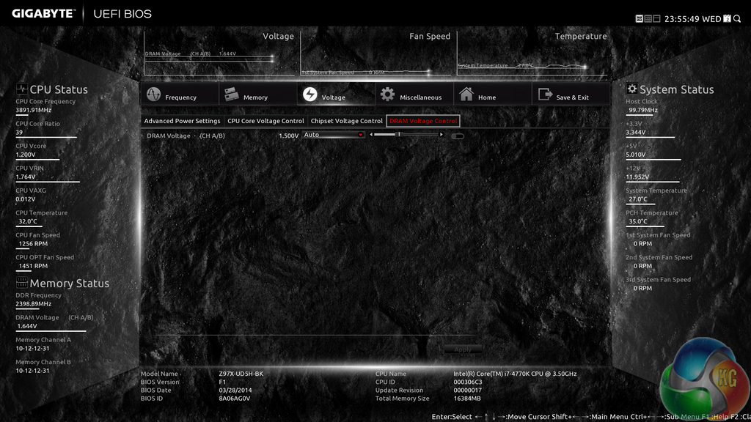Click the CPU Fan Speed 1256 RPM reading

pos(33,243)
